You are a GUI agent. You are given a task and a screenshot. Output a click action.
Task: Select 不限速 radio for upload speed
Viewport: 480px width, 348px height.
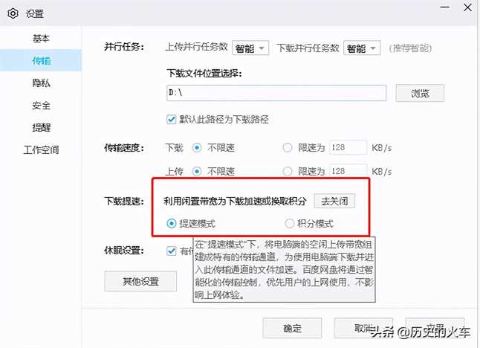point(197,171)
